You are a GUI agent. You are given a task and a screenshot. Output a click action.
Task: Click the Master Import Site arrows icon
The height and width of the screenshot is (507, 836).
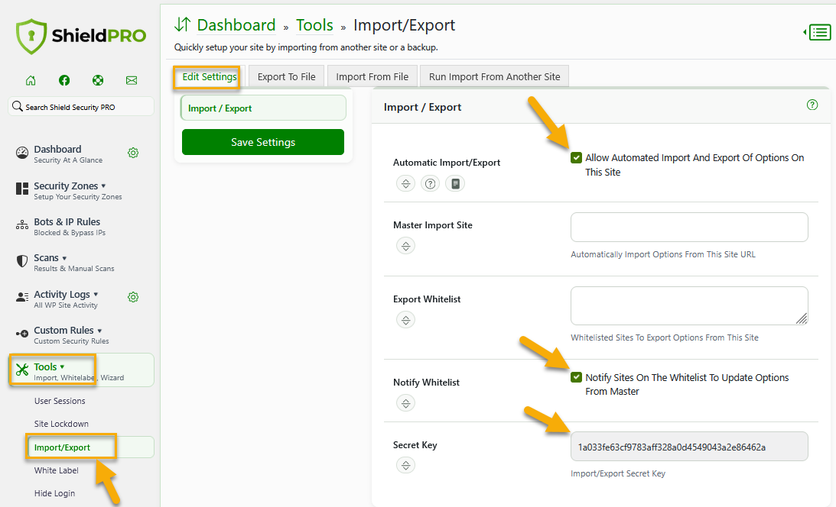tap(405, 246)
